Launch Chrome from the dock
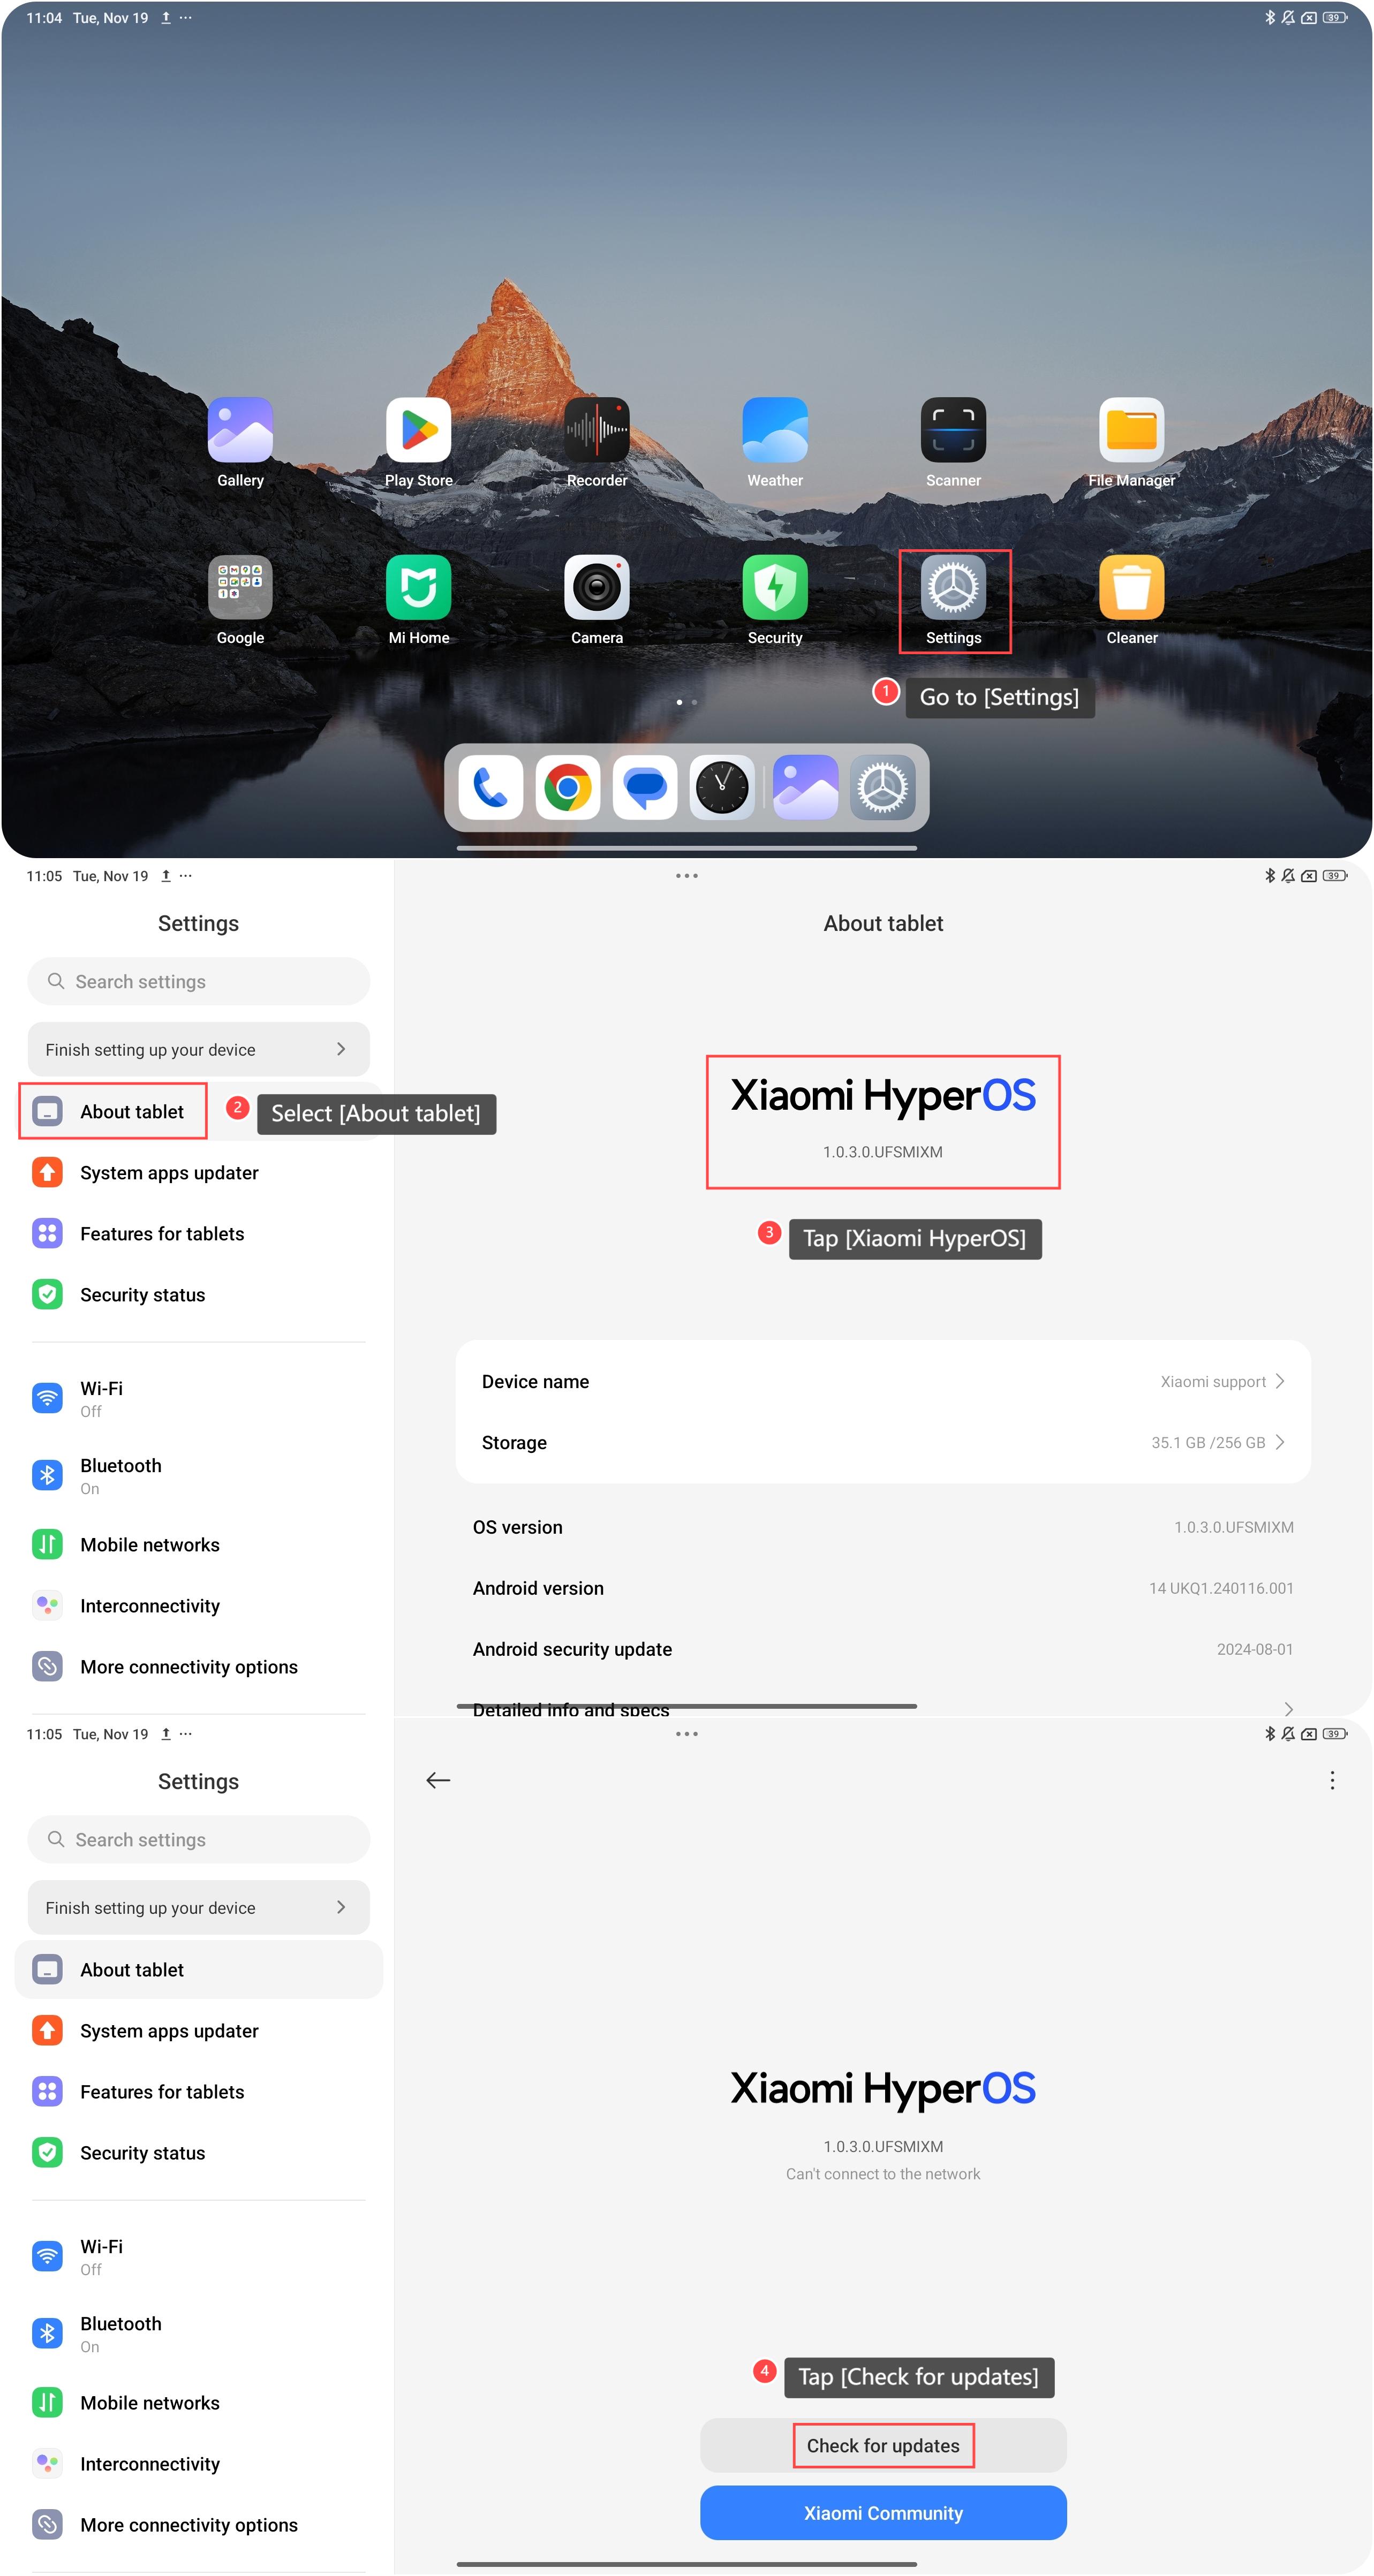The width and height of the screenshot is (1374, 2576). pyautogui.click(x=567, y=787)
